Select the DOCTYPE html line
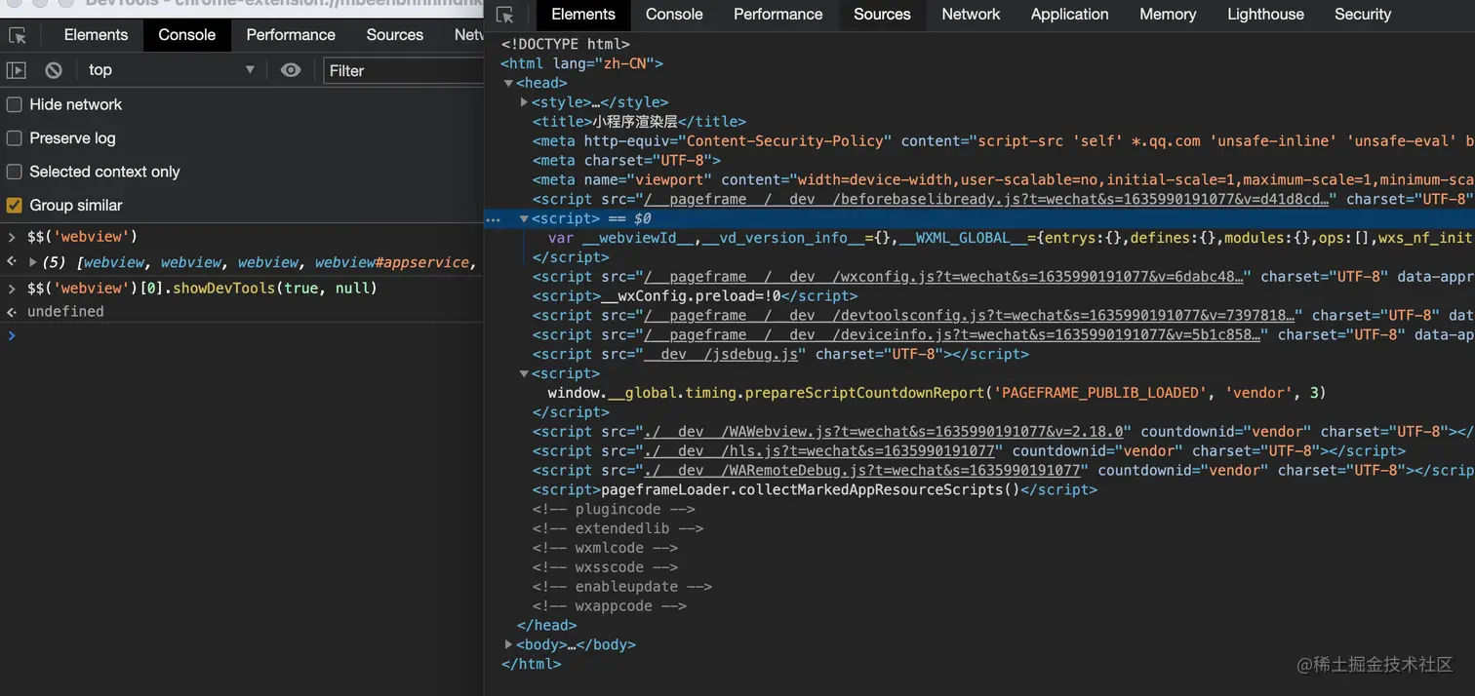The image size is (1475, 696). 565,44
